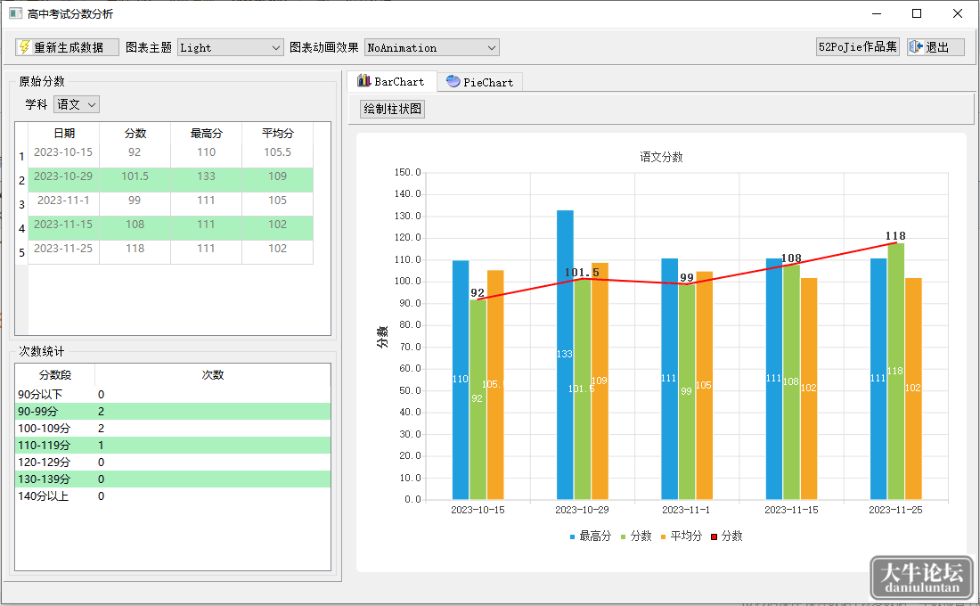
Task: Click the exit door icon beside 退出
Action: click(916, 47)
